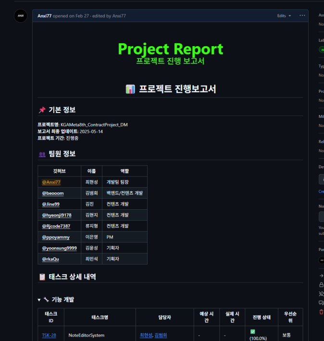This screenshot has height=341, width=324.
Task: Open the TSK-28 task link
Action: pyautogui.click(x=49, y=335)
